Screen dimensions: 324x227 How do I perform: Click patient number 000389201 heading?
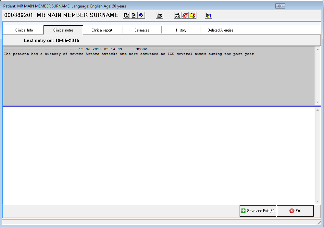[x=19, y=15]
